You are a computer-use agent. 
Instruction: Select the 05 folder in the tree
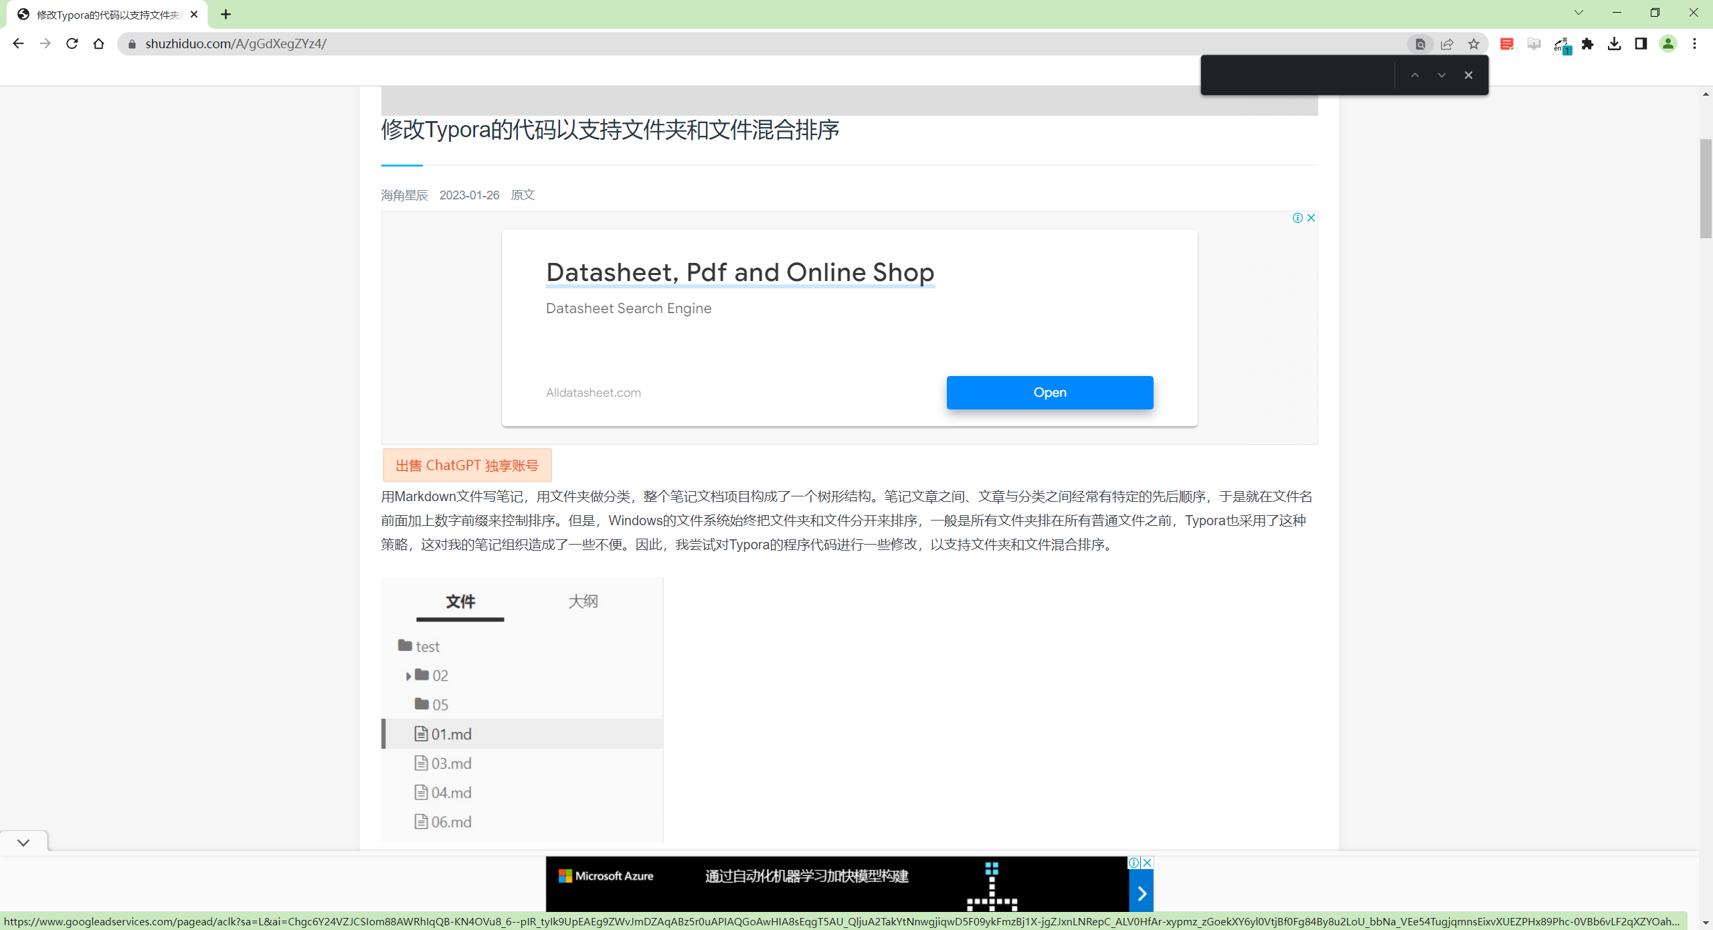click(432, 705)
